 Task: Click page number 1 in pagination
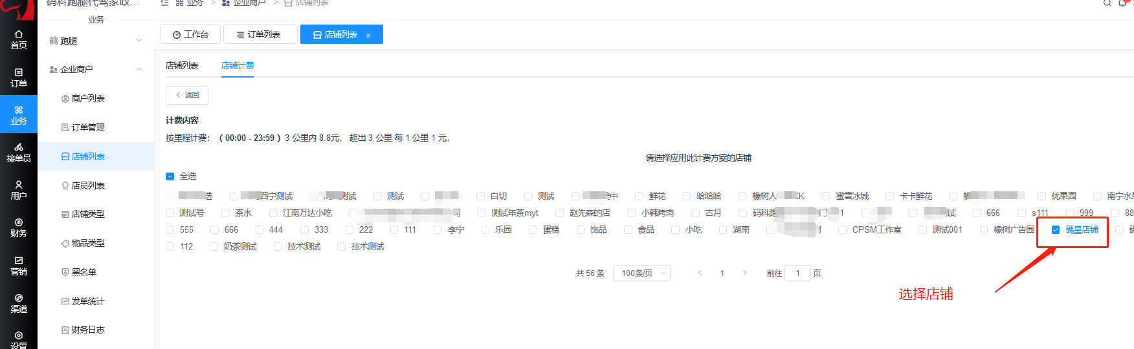[x=722, y=273]
